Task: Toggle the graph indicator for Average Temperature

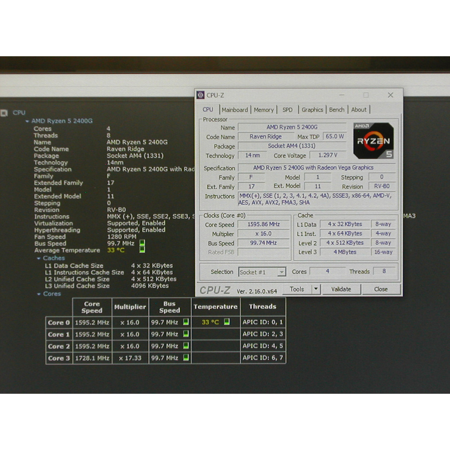Action: 142,250
